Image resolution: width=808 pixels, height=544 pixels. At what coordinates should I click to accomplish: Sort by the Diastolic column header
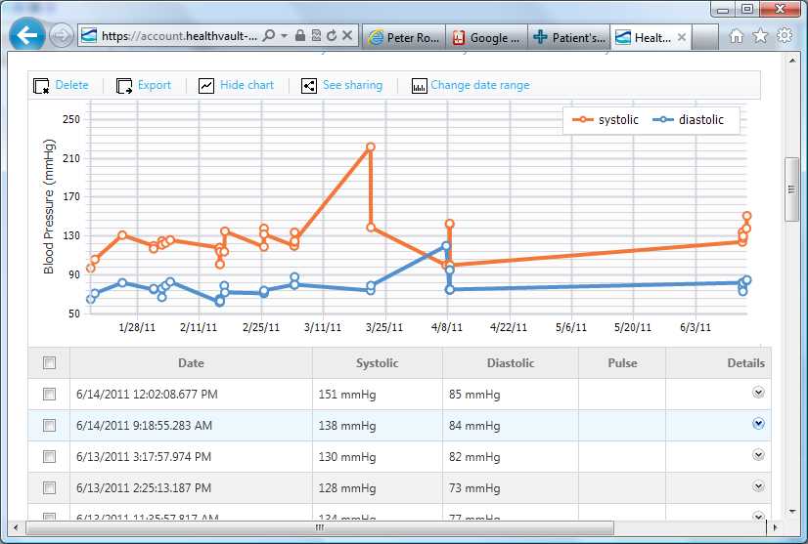511,363
